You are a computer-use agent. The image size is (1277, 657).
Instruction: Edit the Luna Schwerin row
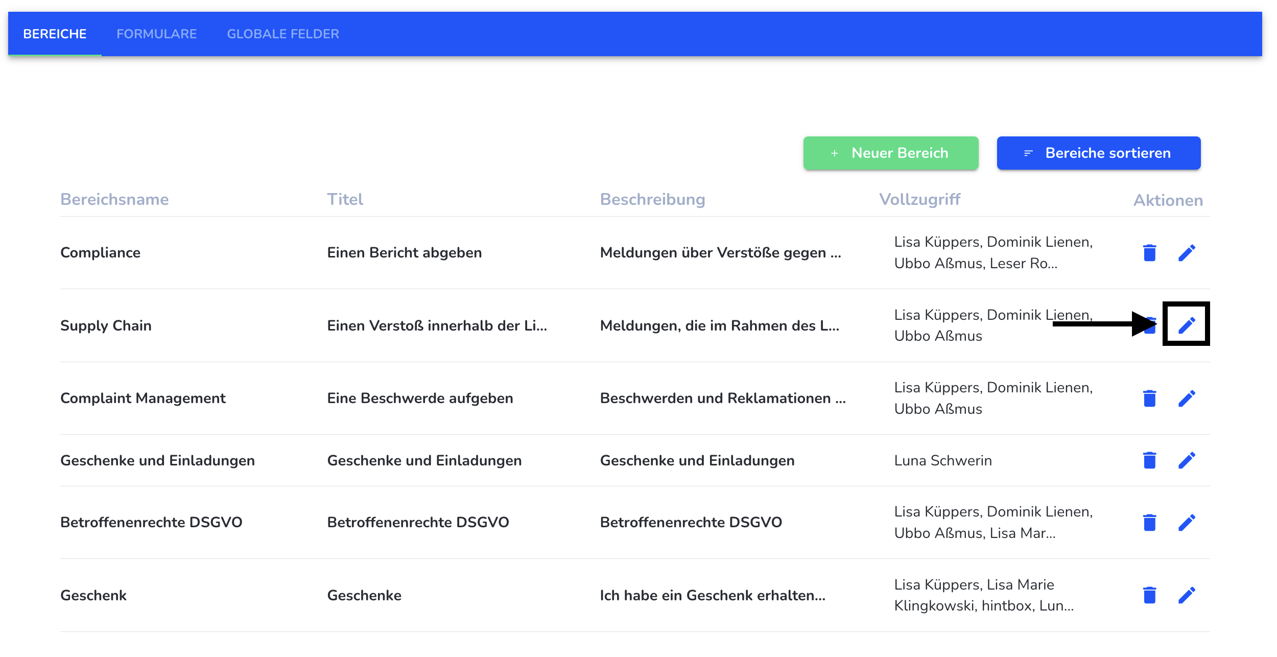coord(1187,460)
